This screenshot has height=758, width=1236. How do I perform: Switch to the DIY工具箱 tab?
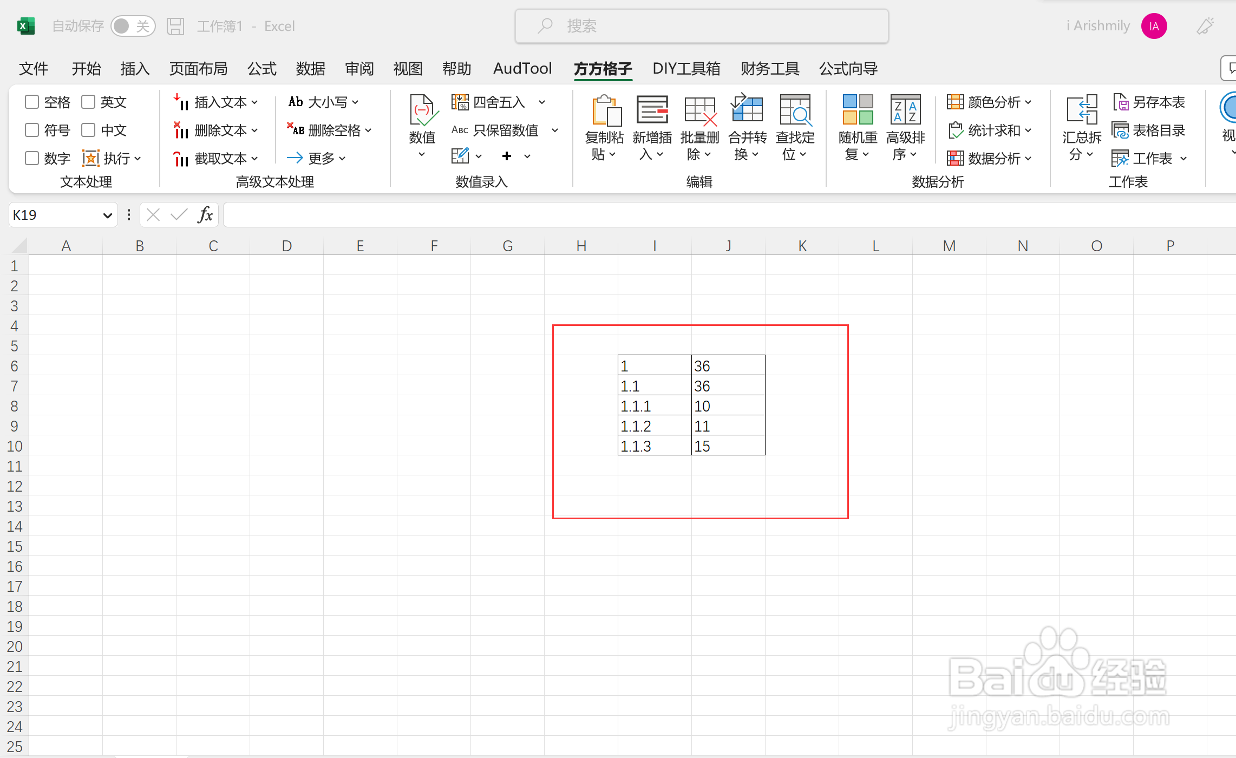click(686, 69)
